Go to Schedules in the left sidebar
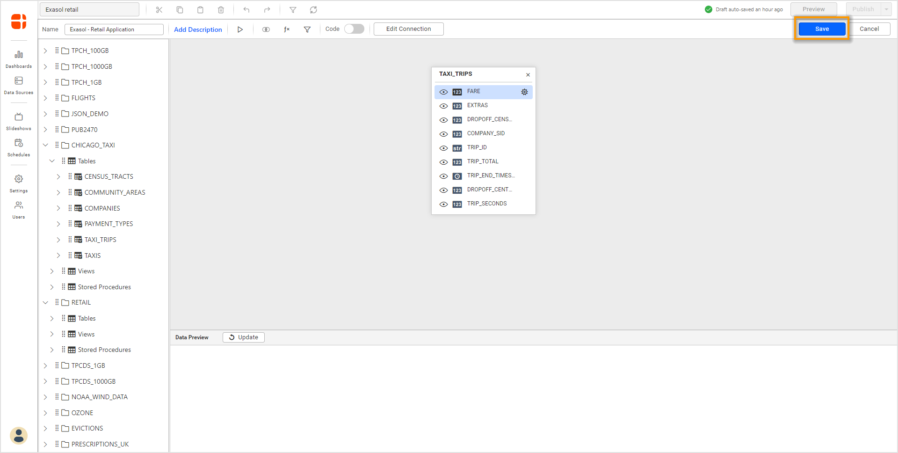 [19, 147]
